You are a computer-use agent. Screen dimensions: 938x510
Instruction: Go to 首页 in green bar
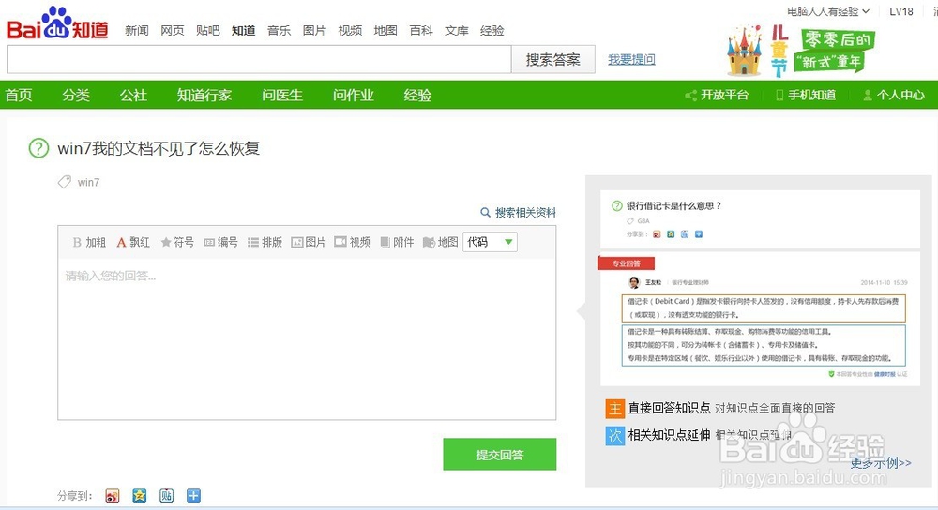[19, 95]
